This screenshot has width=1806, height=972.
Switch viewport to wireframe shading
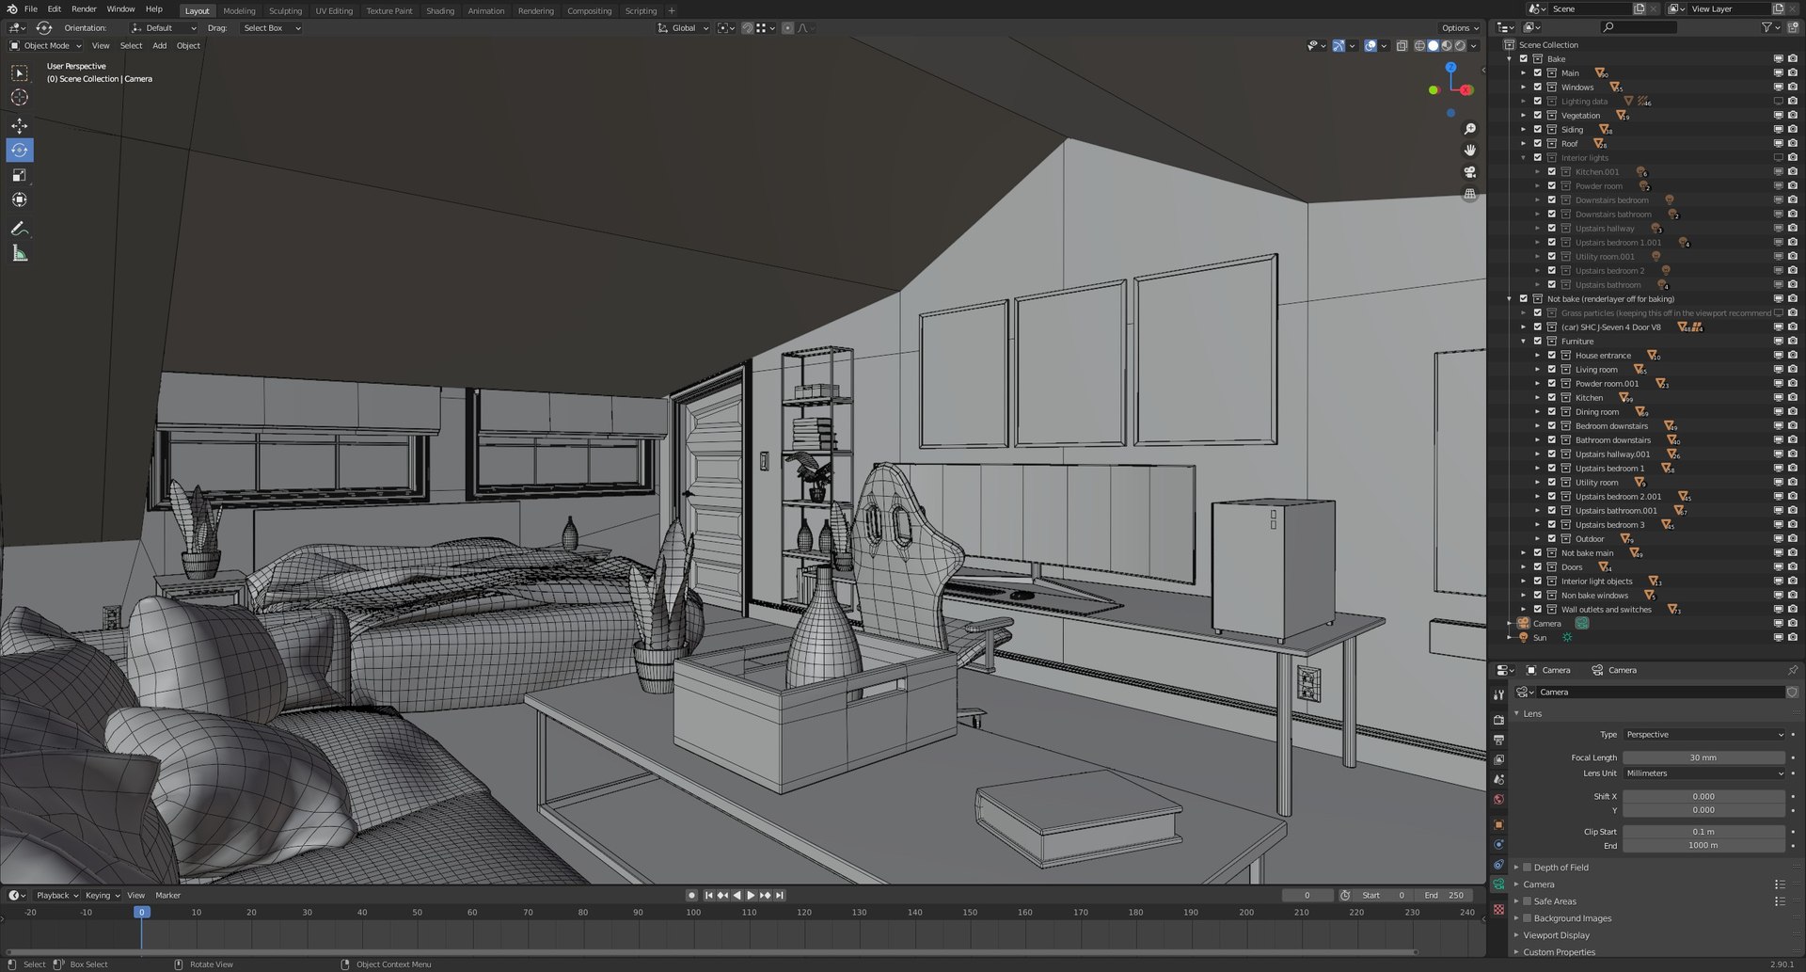point(1419,45)
